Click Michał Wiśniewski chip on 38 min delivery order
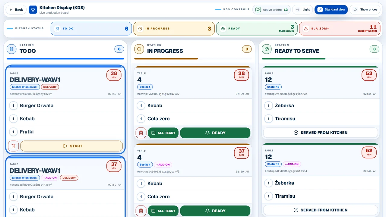The image size is (386, 217). coord(25,87)
